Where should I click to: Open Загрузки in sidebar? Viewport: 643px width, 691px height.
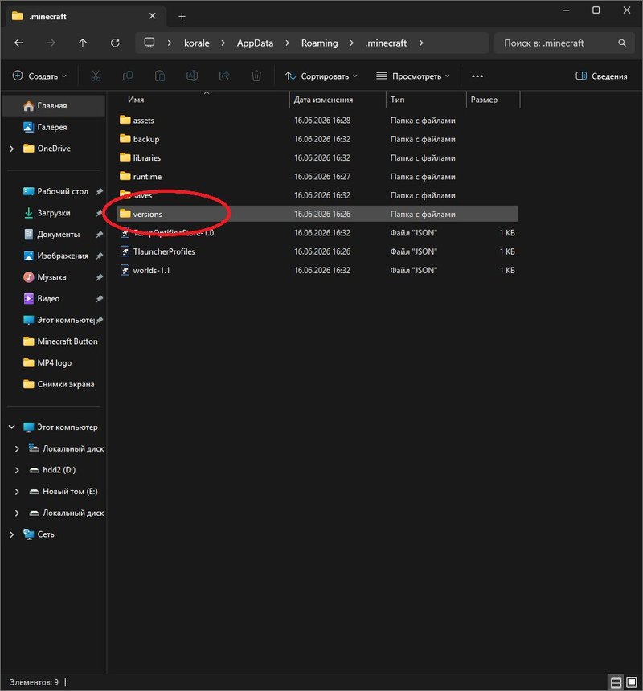pos(54,213)
